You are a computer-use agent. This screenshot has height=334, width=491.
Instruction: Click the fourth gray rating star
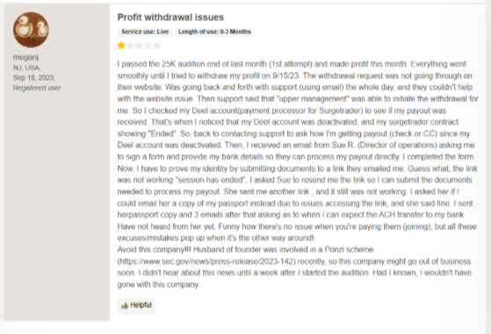coord(148,46)
